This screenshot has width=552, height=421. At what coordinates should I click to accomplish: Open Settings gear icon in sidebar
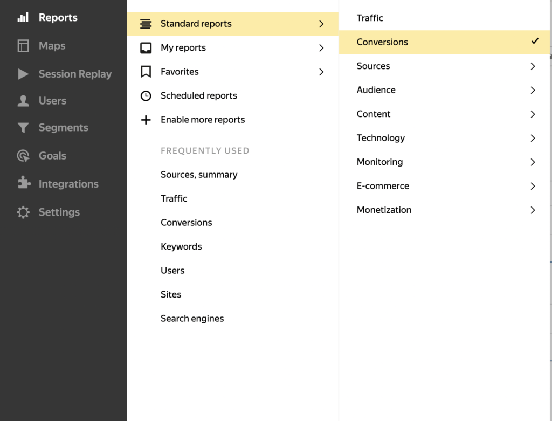[23, 212]
